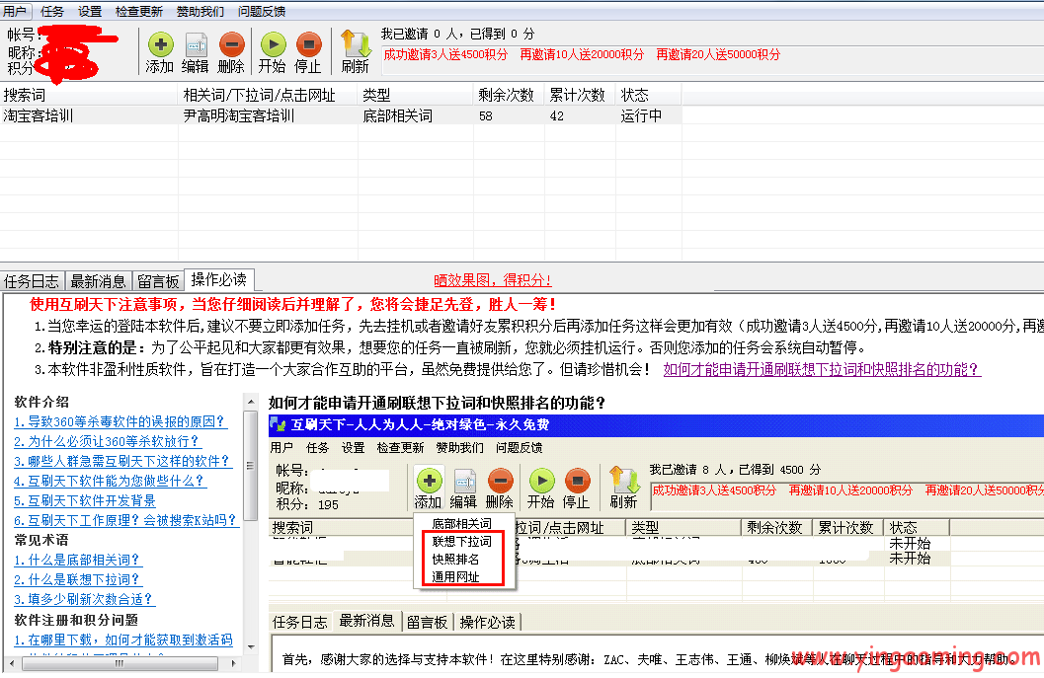Click the 剩余次数 column header in the main table
1044x678 pixels.
tap(506, 95)
